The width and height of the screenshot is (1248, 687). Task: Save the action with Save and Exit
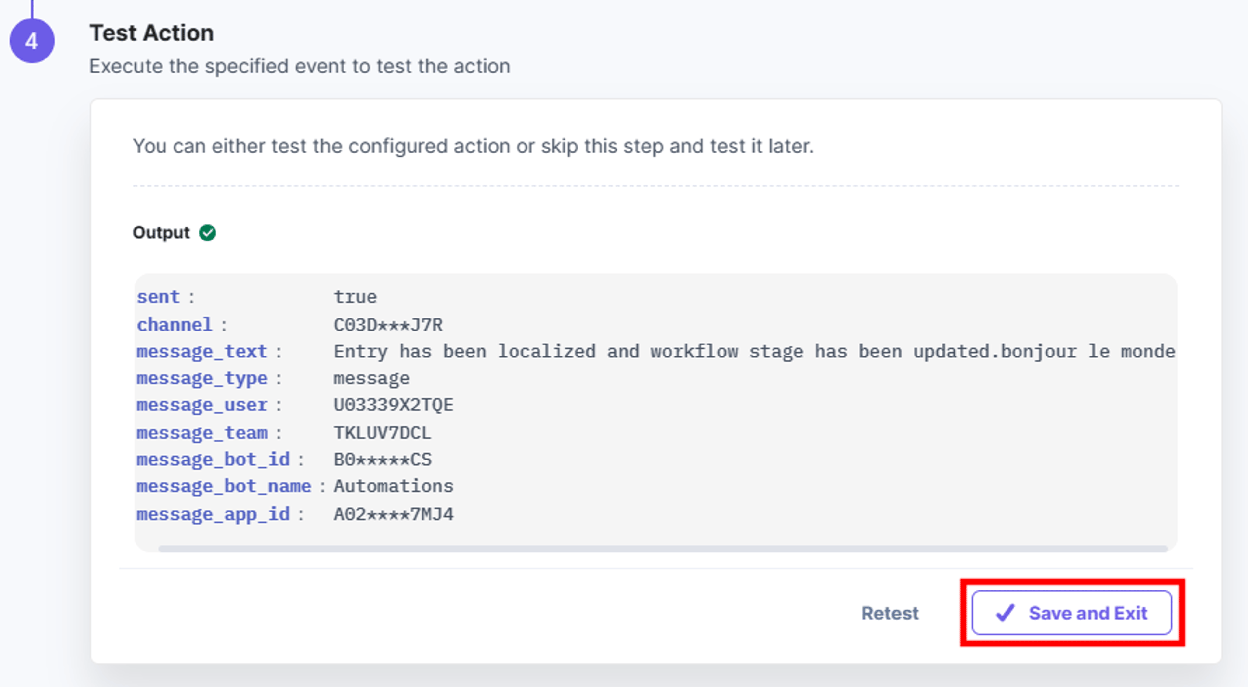coord(1072,613)
